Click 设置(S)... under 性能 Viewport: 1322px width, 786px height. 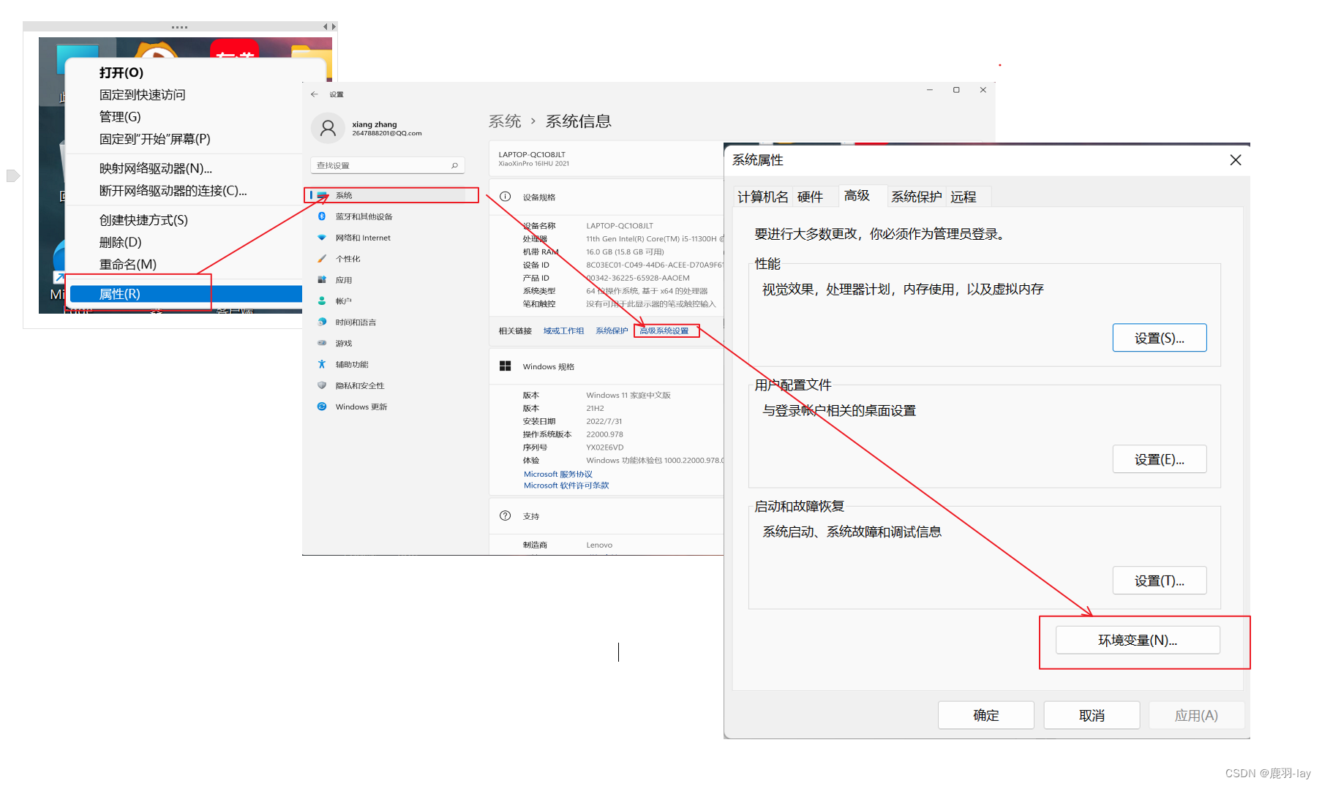pos(1160,338)
